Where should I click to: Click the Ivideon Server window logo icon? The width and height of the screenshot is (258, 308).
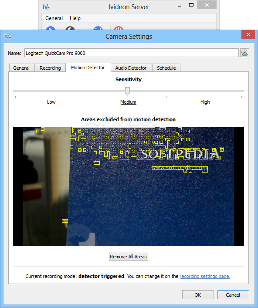click(46, 7)
